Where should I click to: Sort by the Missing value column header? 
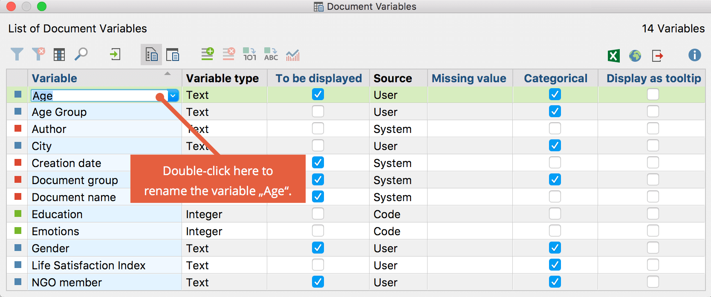470,78
